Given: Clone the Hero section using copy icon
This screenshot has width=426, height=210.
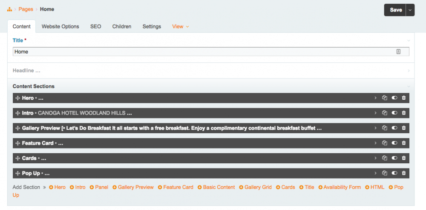Looking at the screenshot, I should click(384, 98).
